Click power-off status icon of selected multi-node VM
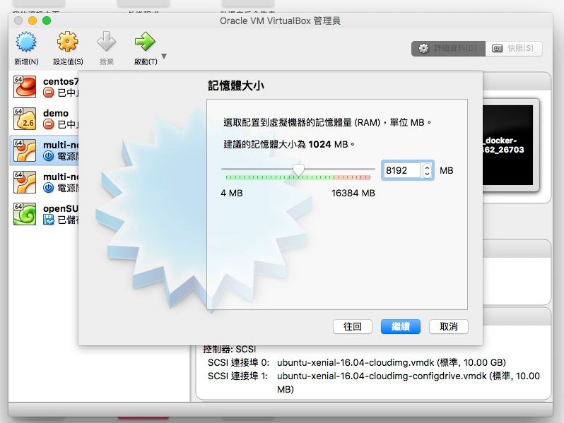This screenshot has height=423, width=564. [49, 156]
